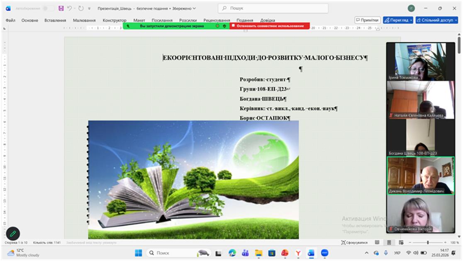Viewport: 463px width, 261px height.
Task: Click the Undo arrow icon
Action: click(70, 8)
